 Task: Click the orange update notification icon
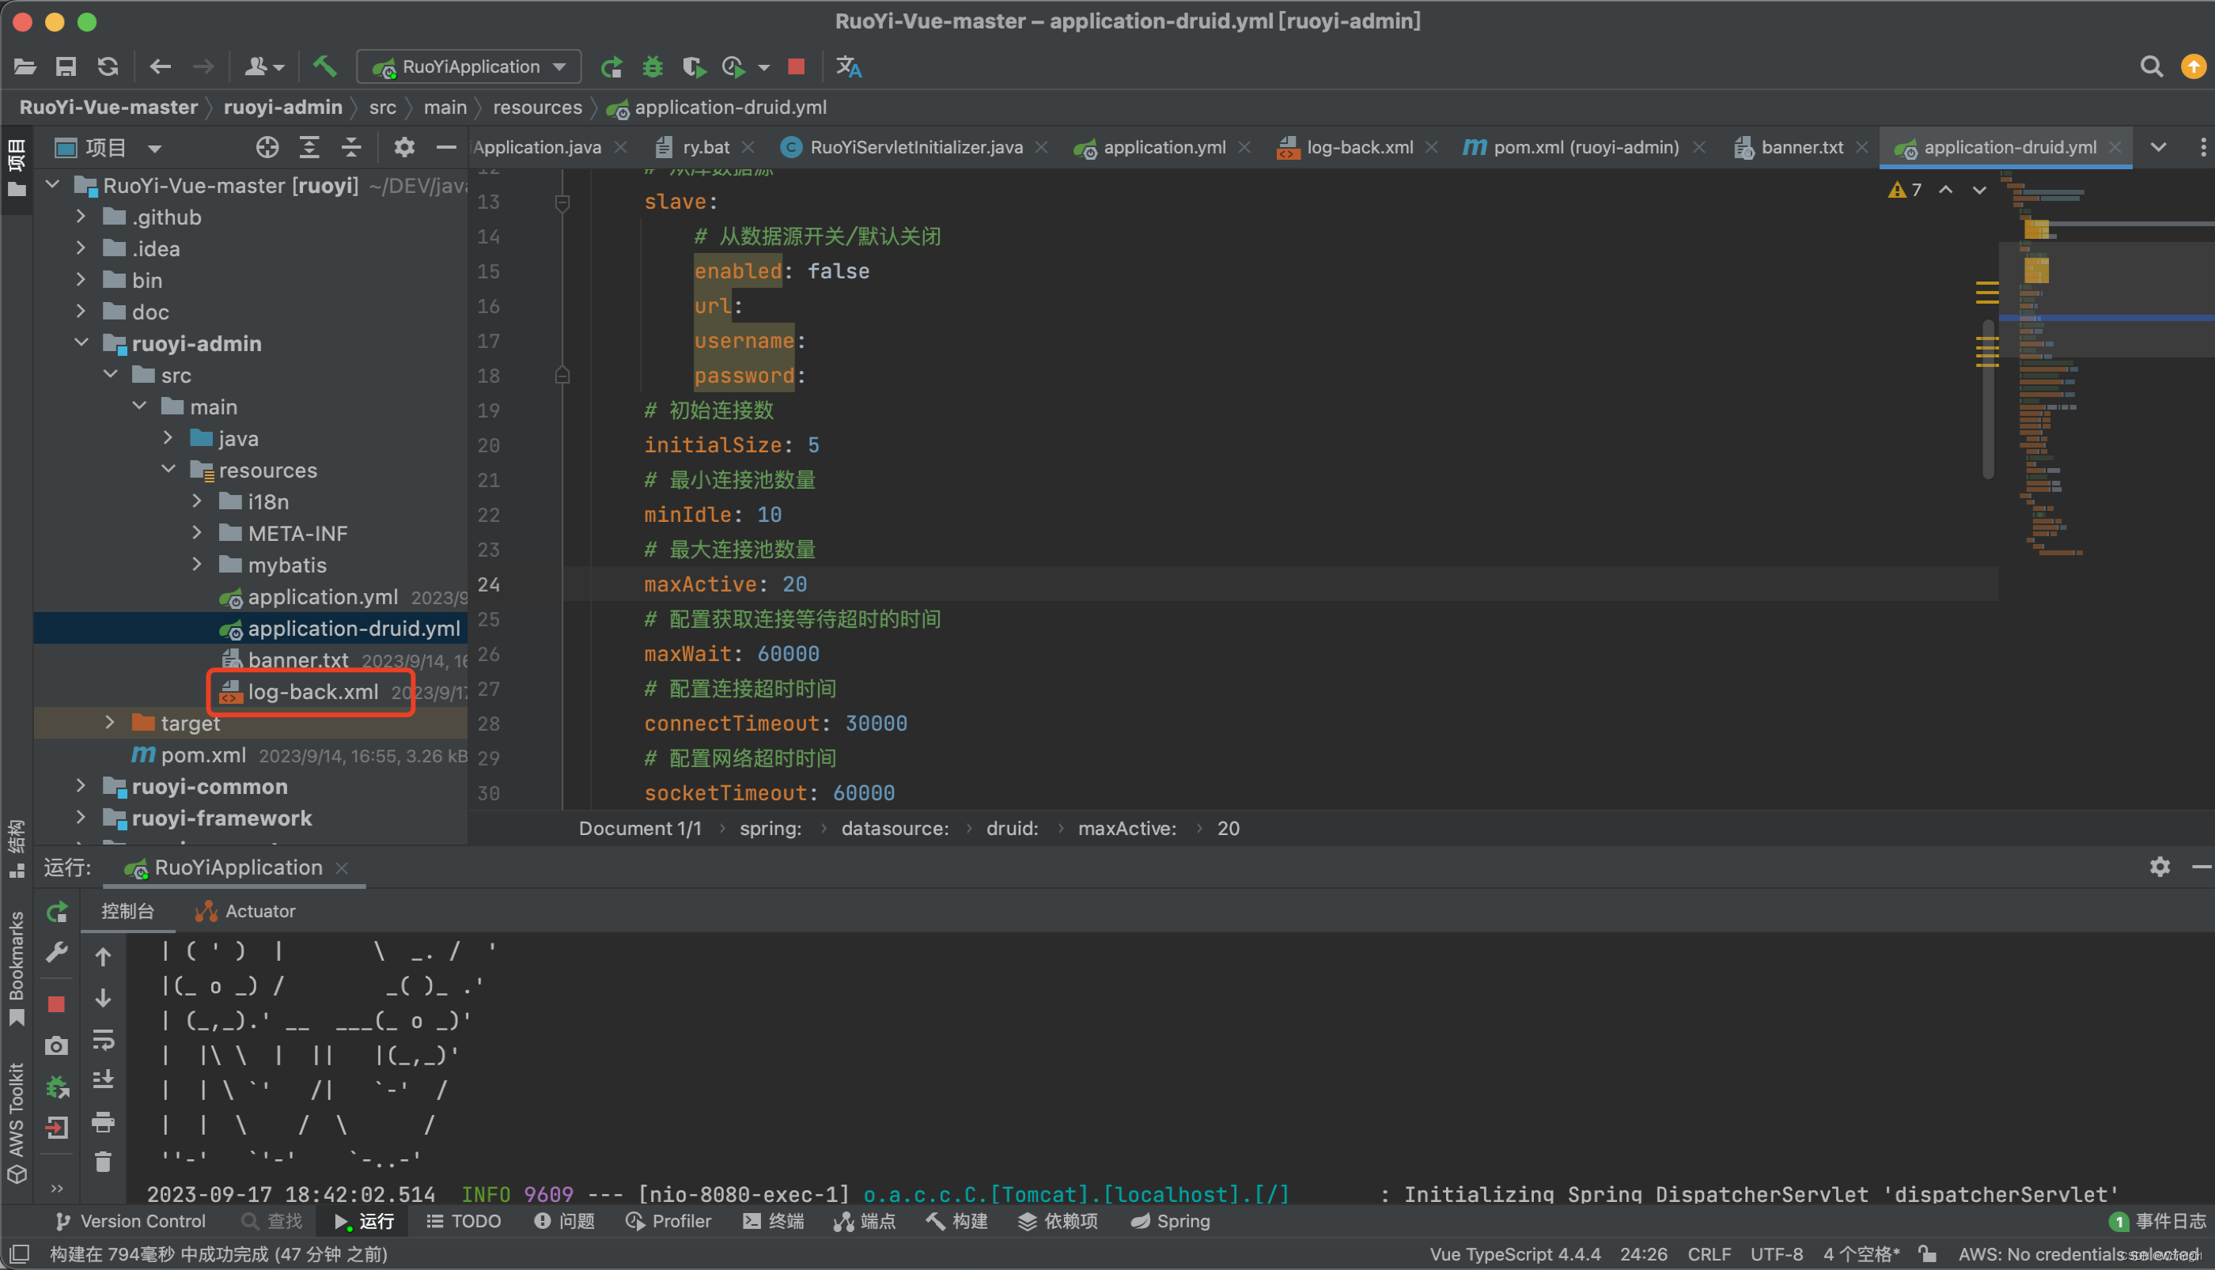point(2193,67)
